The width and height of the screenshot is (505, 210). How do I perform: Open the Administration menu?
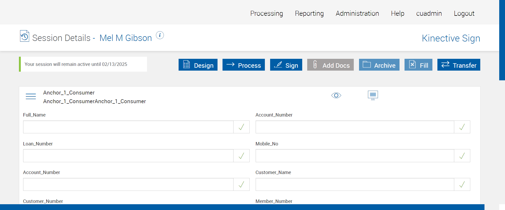357,13
